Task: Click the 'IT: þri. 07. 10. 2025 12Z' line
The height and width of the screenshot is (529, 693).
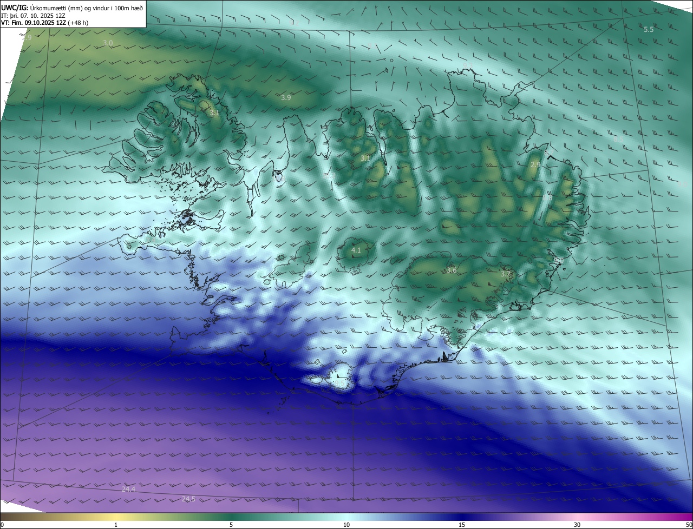Action: [34, 16]
